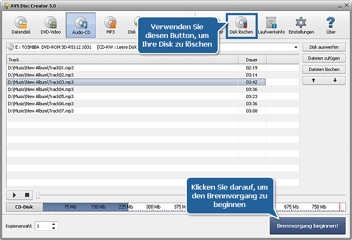Click duration 02:19 of Track01

252,68
